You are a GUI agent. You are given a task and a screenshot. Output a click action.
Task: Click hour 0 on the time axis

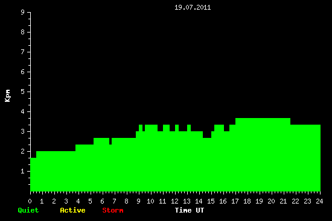(x=30, y=201)
